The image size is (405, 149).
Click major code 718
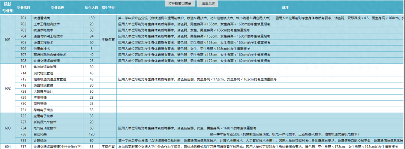[24, 85]
